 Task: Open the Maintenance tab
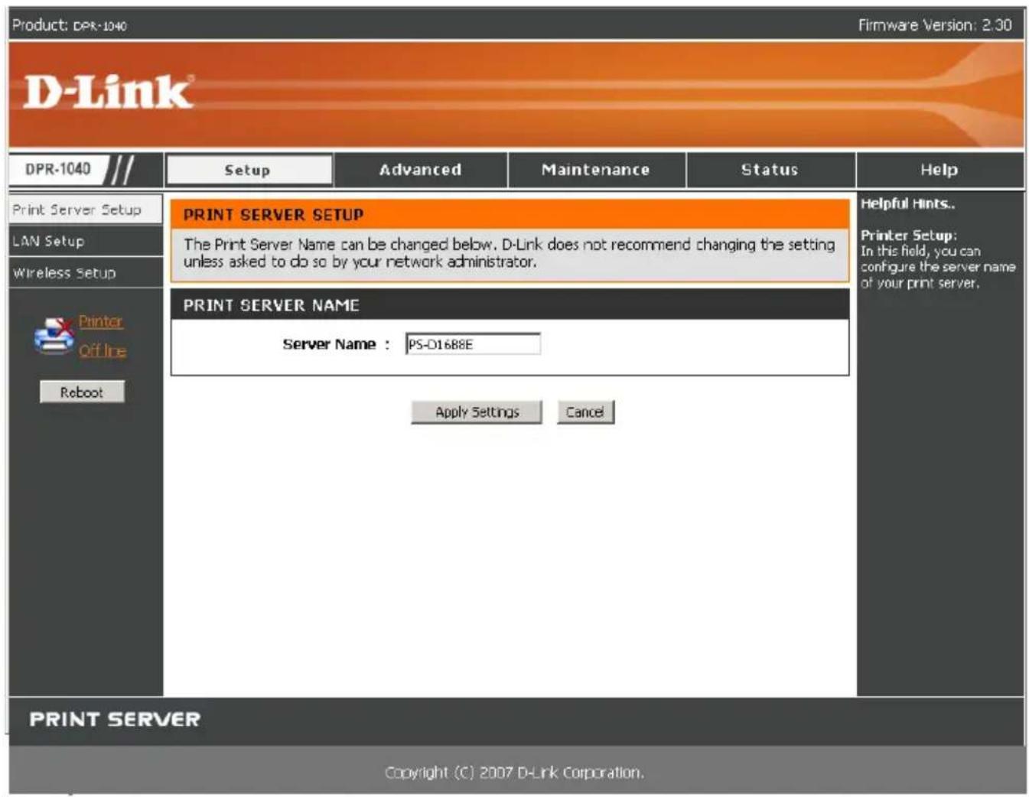596,170
